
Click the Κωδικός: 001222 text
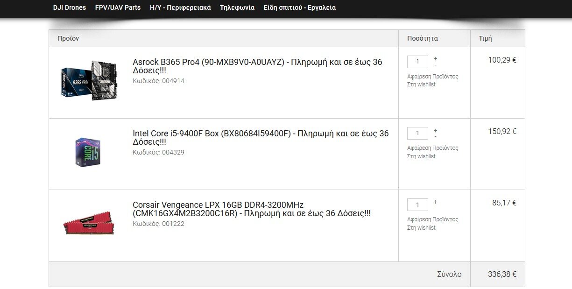pos(158,224)
